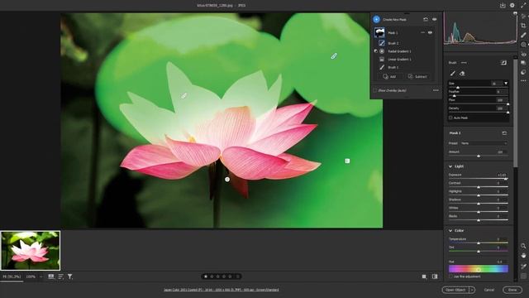Viewport: 529px width, 298px height.
Task: Toggle all masks visibility eye icon
Action: tap(435, 20)
